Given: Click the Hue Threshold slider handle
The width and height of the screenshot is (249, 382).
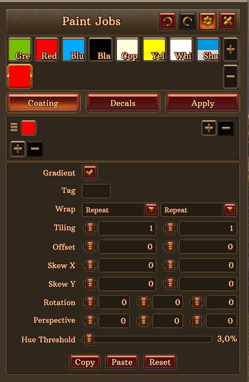Looking at the screenshot, I should tap(89, 339).
